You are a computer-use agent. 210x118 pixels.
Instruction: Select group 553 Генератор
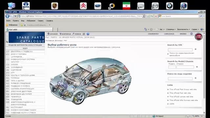pyautogui.click(x=25, y=97)
